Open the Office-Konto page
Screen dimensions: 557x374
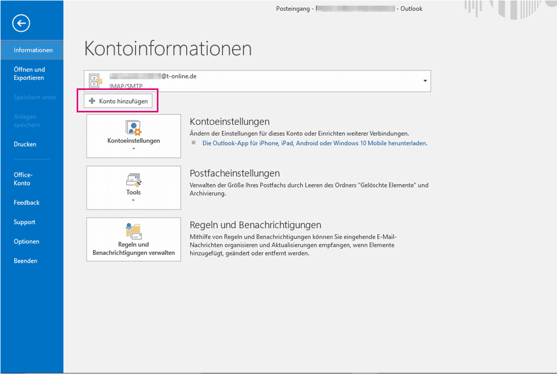pos(23,179)
